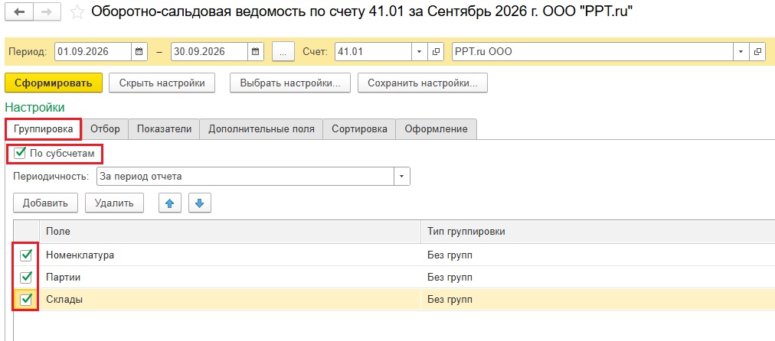Viewport: 775px width, 341px height.
Task: Toggle the По субсчетам checkbox
Action: click(20, 154)
